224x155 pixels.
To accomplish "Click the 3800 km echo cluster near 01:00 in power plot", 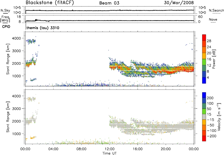I will pyautogui.click(x=31, y=41).
